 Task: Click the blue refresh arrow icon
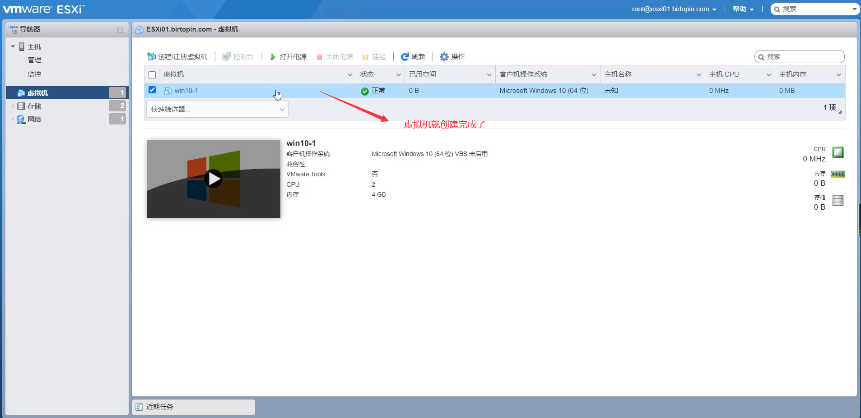[405, 56]
